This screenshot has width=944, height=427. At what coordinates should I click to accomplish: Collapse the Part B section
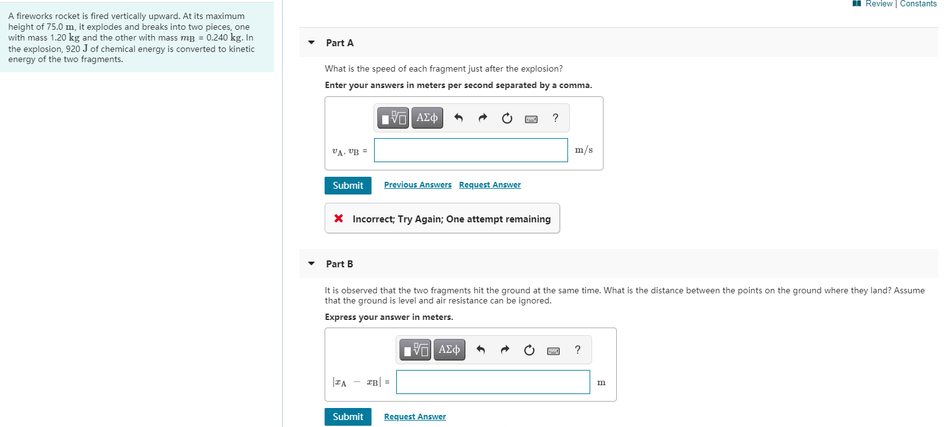(311, 264)
